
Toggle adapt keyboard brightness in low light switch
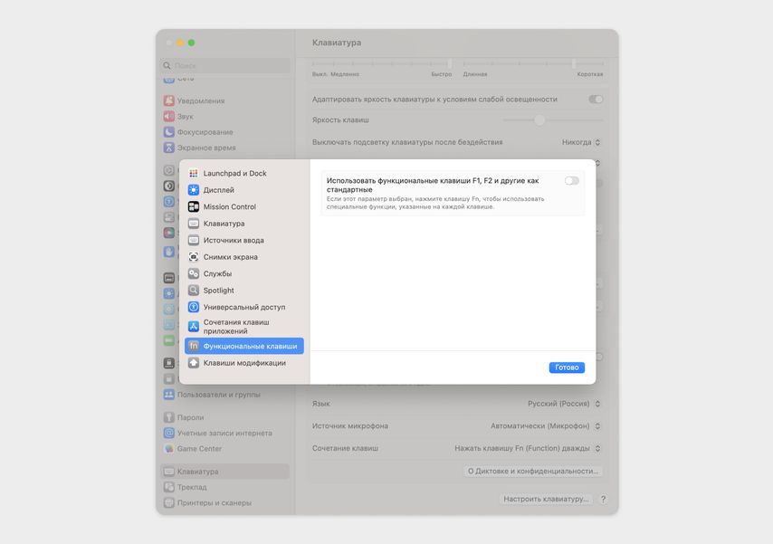tap(596, 100)
